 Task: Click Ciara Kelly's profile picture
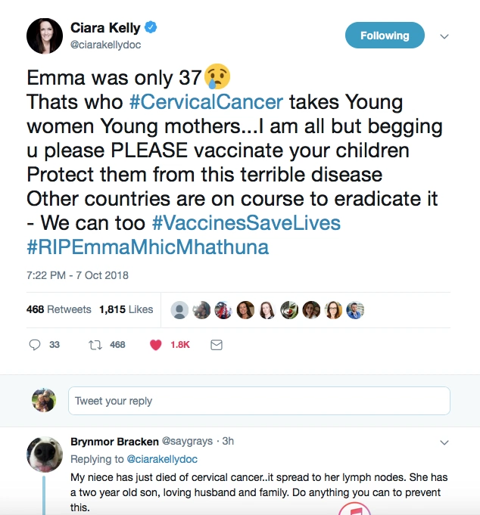click(x=44, y=36)
